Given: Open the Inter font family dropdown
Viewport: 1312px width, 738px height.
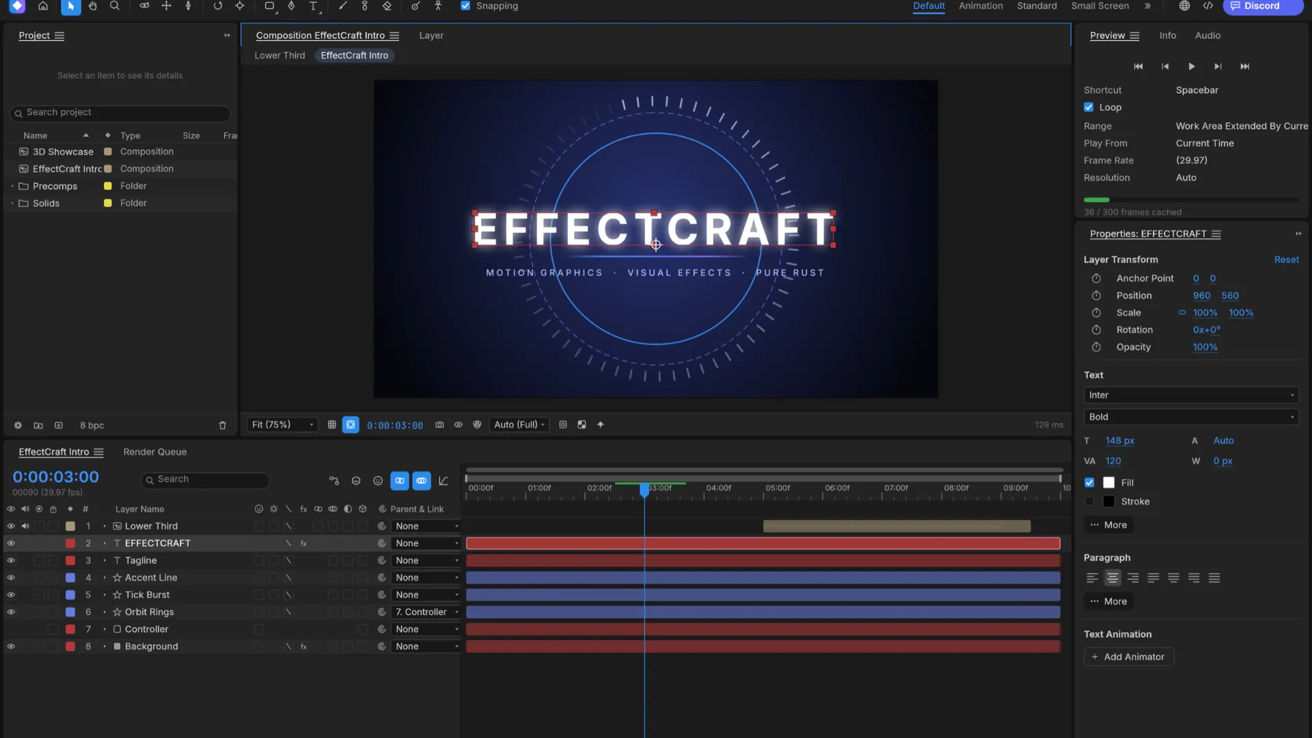Looking at the screenshot, I should [1191, 395].
